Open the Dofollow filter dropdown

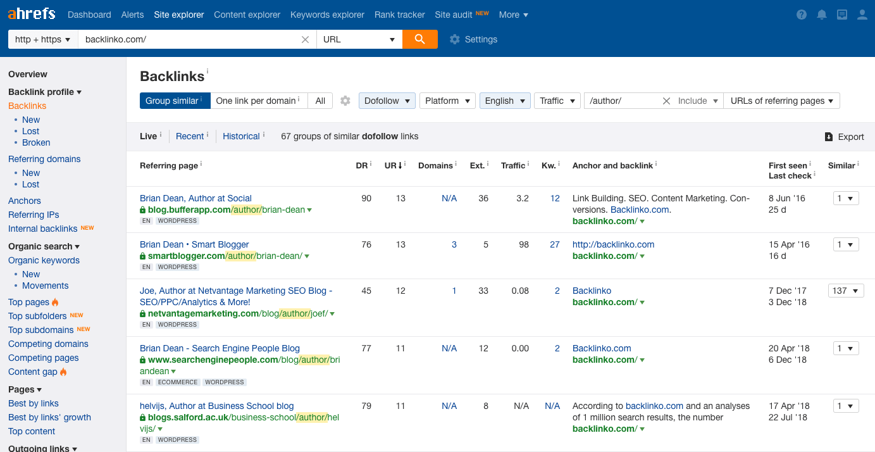(x=387, y=101)
